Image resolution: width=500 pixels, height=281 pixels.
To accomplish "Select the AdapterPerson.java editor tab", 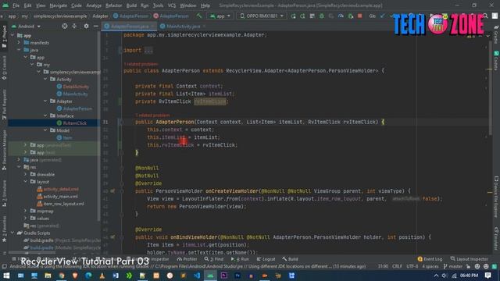I will click(x=130, y=26).
